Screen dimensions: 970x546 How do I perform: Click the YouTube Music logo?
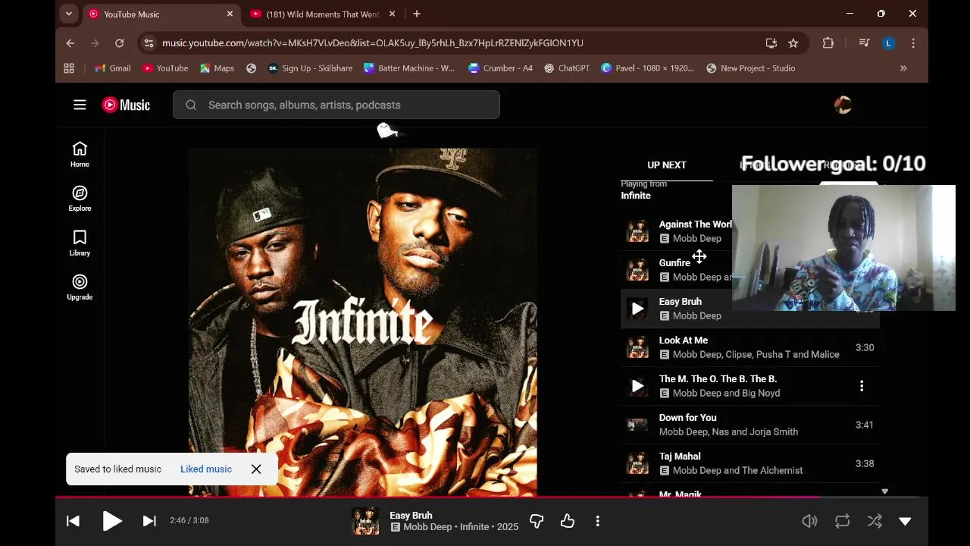[x=126, y=105]
